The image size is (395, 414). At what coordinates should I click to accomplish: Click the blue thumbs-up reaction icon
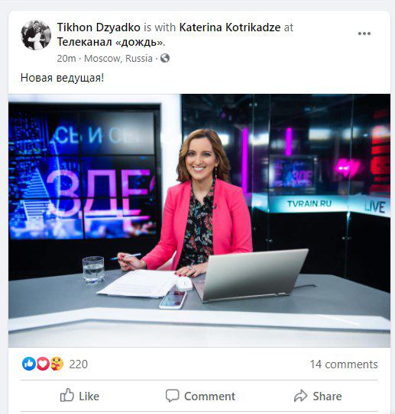[x=28, y=364]
